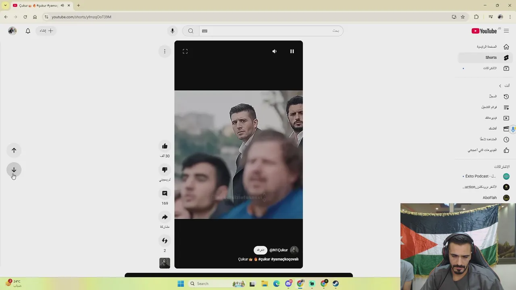
Task: Open a new browser tab
Action: pyautogui.click(x=78, y=5)
